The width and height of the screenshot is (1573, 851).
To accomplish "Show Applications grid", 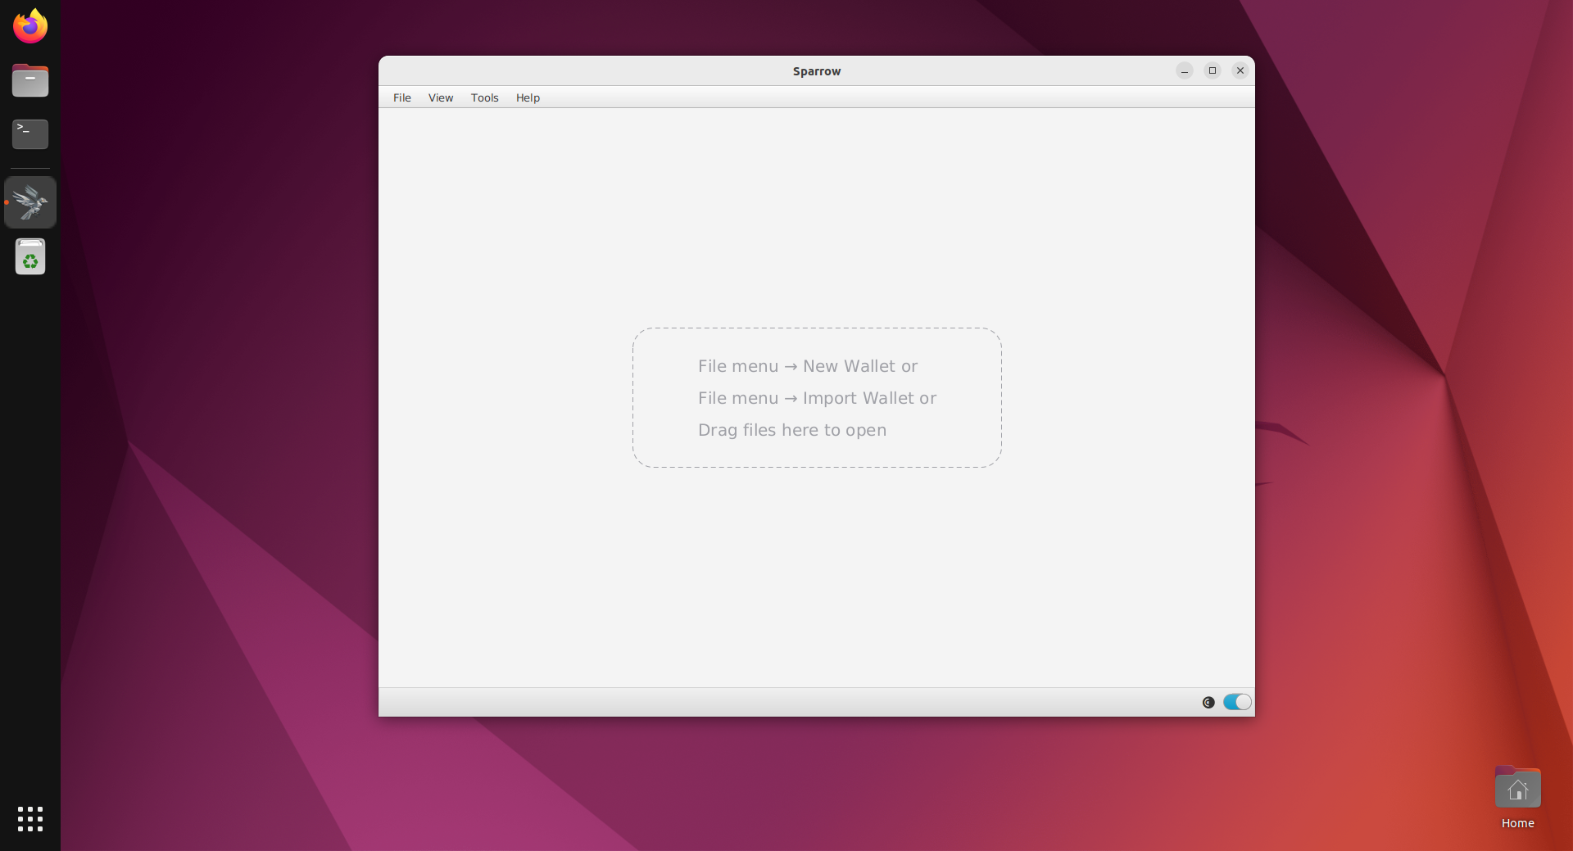I will (x=30, y=818).
